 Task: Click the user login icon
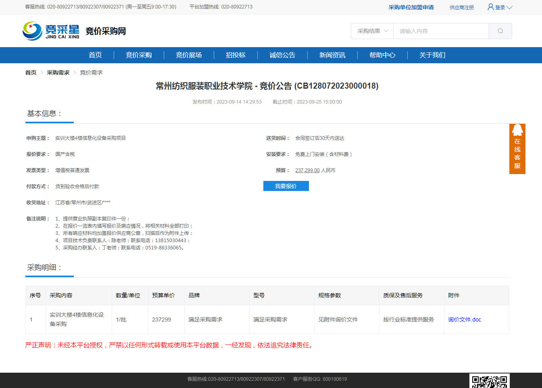490,7
